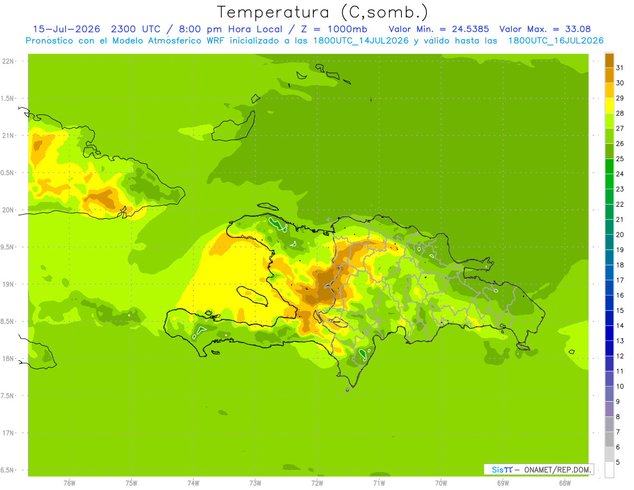Click the 'ONAMET/REP.DOM.' credit label

[x=557, y=469]
